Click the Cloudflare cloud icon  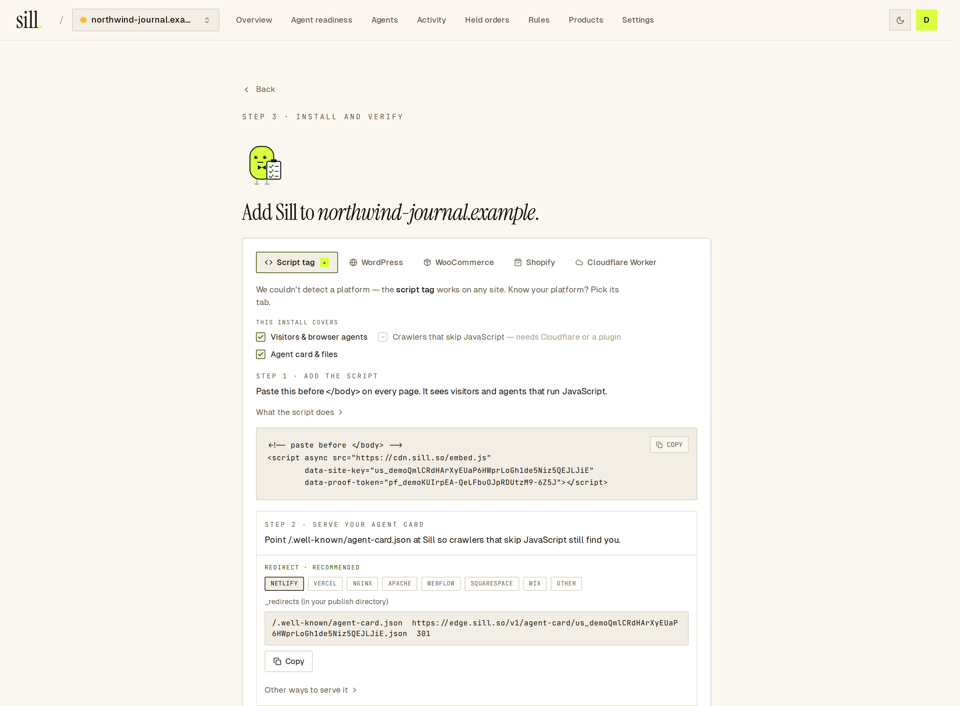[x=579, y=262]
